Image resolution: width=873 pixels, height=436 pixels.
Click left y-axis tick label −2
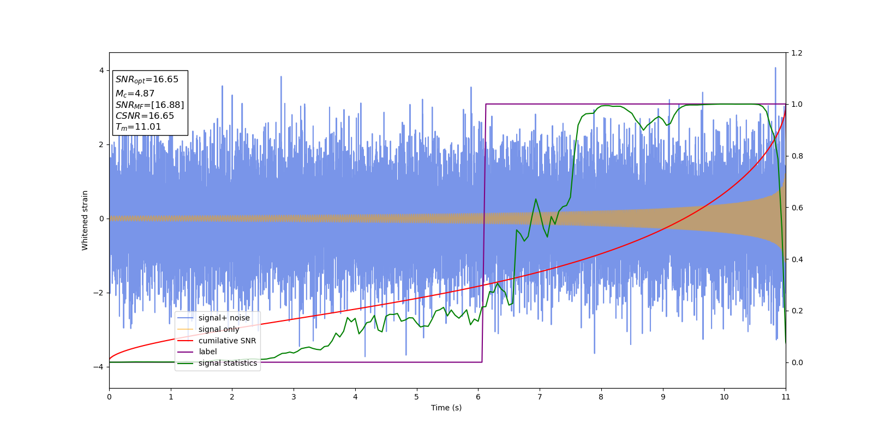[x=99, y=293]
